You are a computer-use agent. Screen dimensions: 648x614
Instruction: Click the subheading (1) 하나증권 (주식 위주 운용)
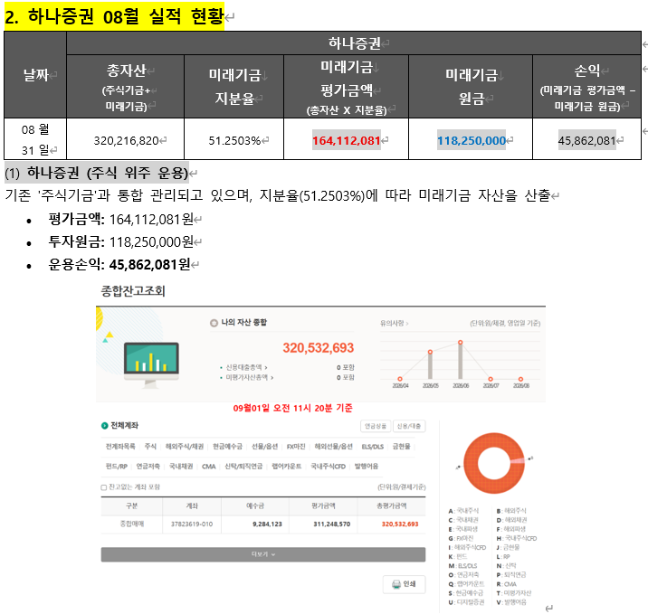point(97,172)
